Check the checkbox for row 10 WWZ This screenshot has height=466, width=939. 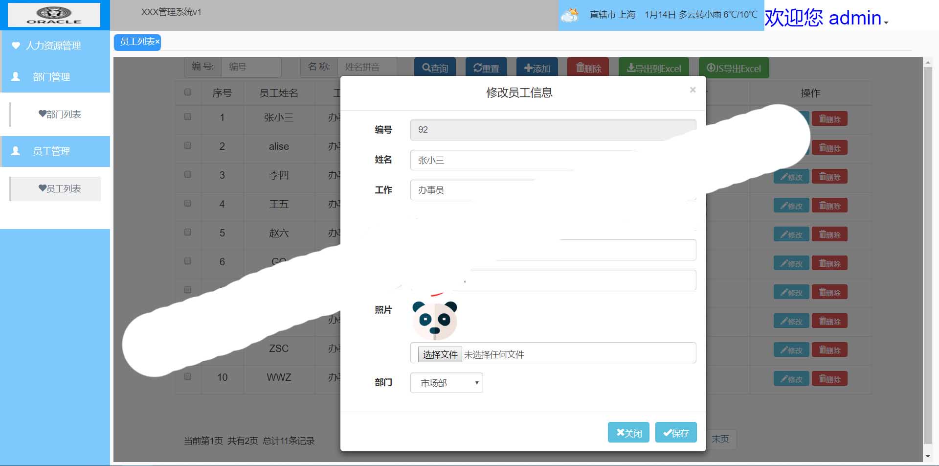[188, 376]
